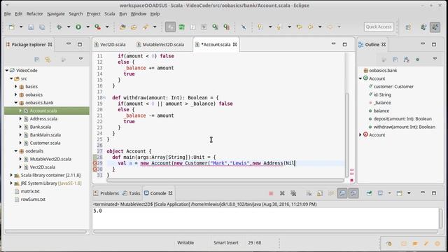The height and width of the screenshot is (252, 448).
Task: Switch to the Tasks tab
Action: click(x=132, y=193)
